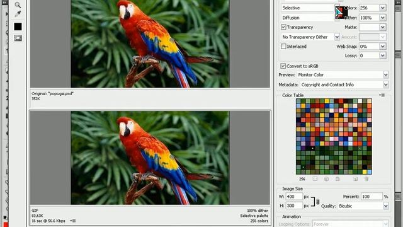Click the Web Snap field showing 0%

[x=369, y=46]
